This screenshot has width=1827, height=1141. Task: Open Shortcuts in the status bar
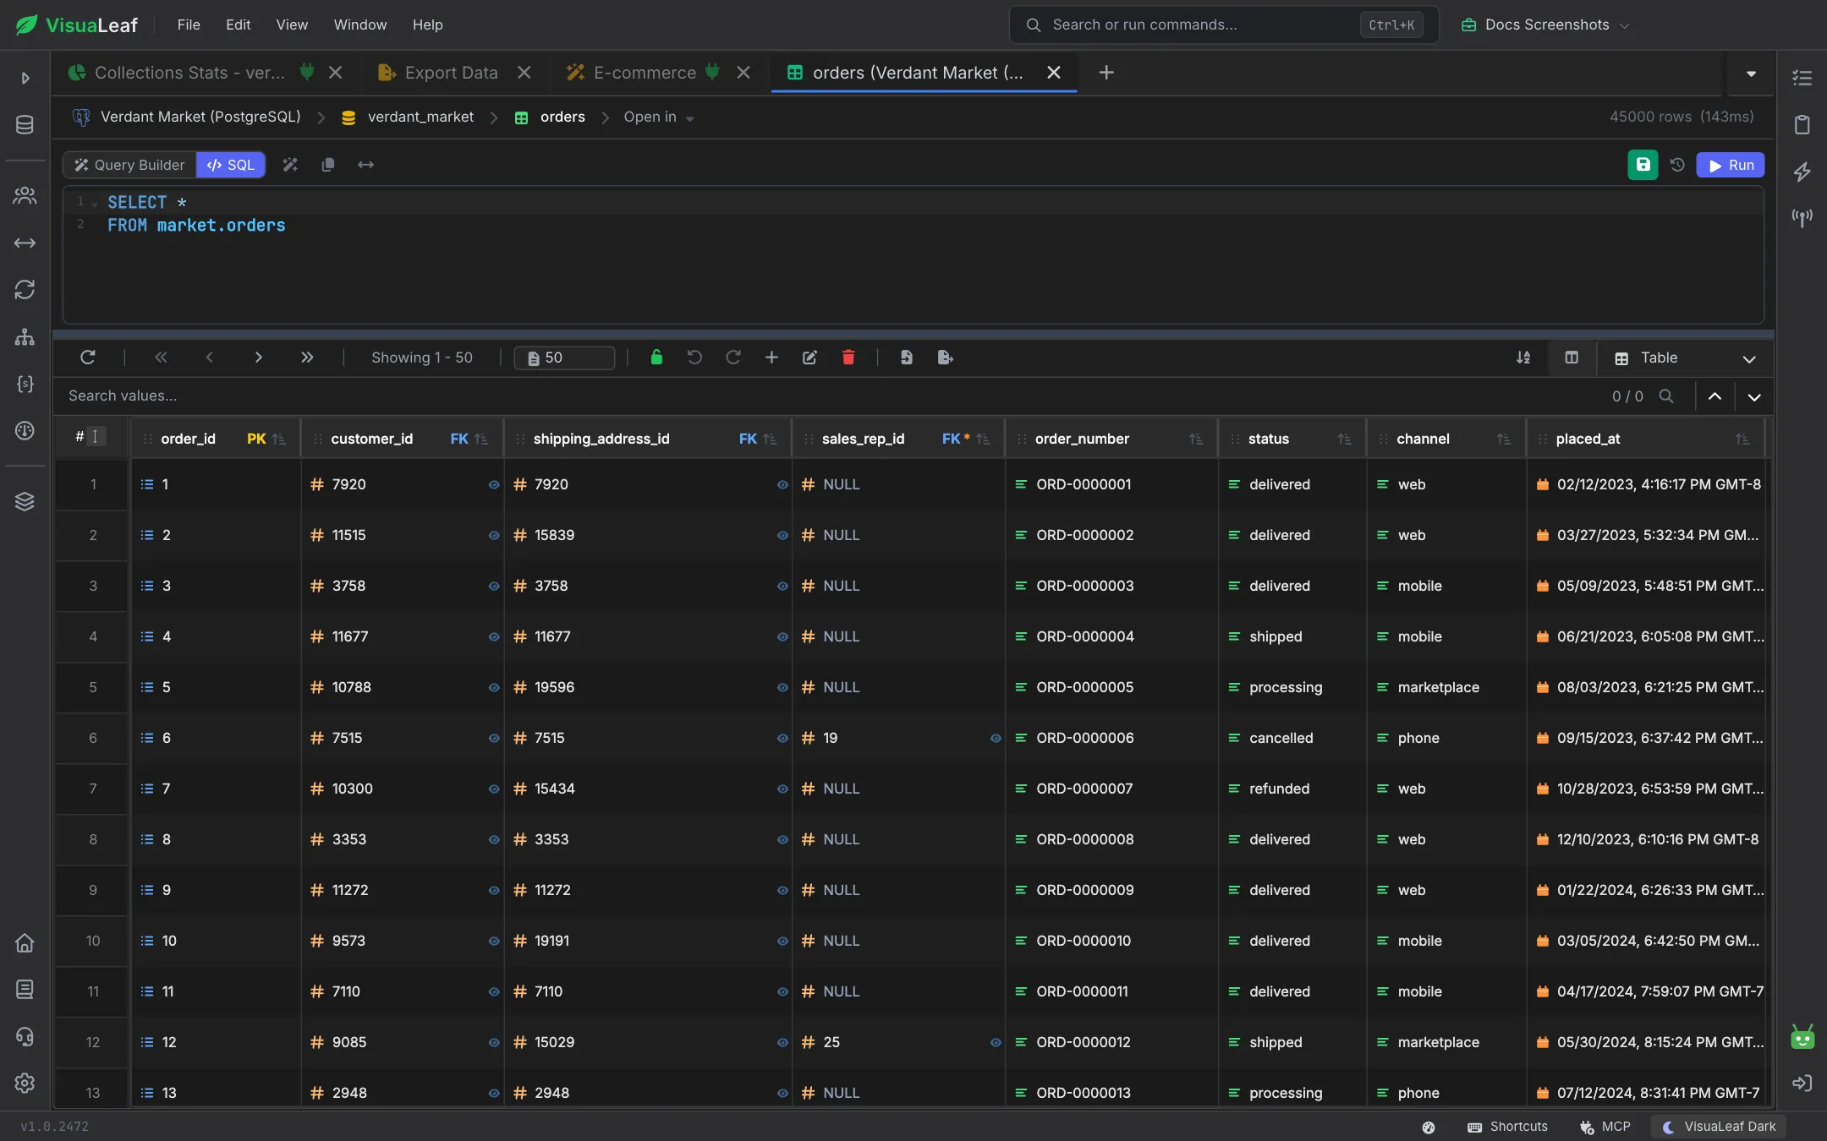coord(1507,1127)
